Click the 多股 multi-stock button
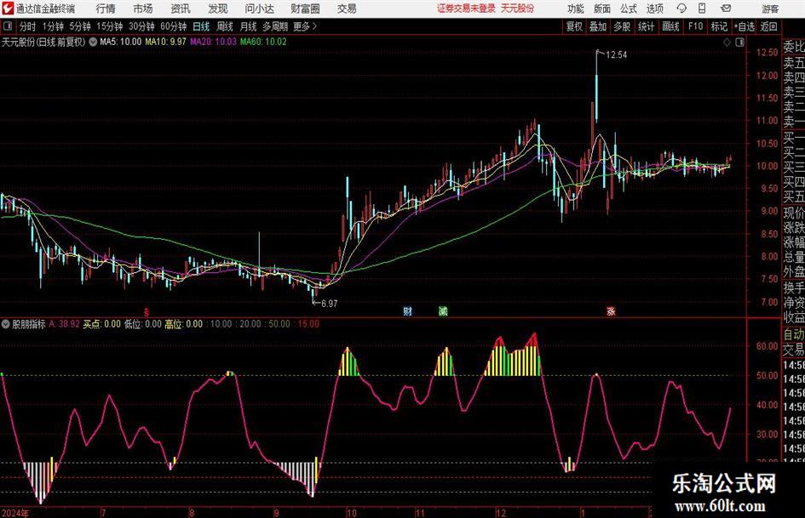This screenshot has height=518, width=805. [622, 26]
